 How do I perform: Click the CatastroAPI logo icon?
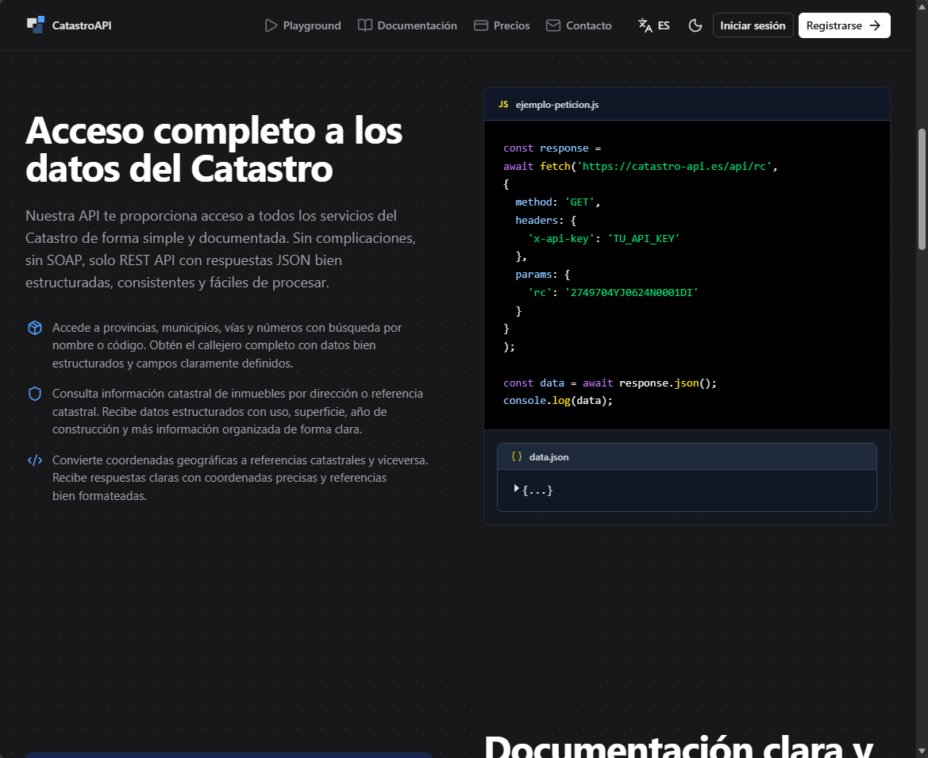(x=36, y=24)
